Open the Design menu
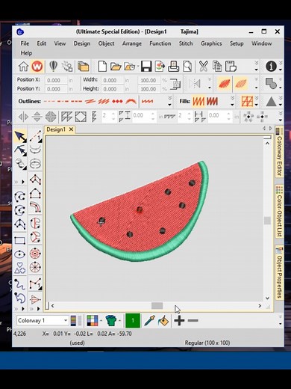This screenshot has width=291, height=389. tap(82, 43)
